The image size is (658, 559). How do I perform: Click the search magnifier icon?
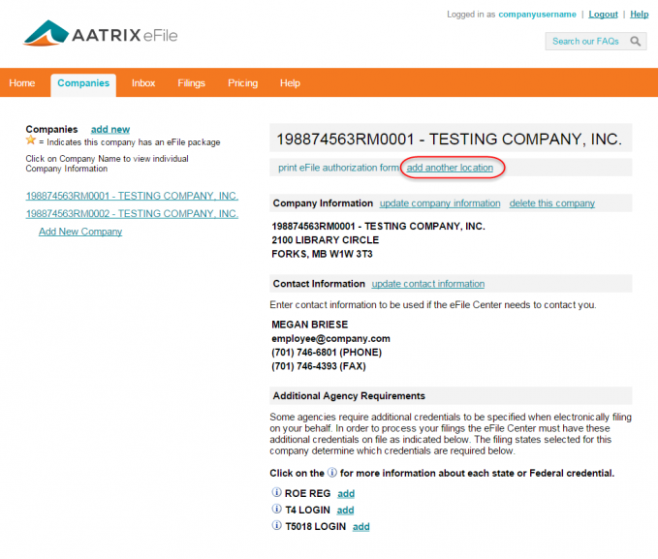[x=636, y=42]
